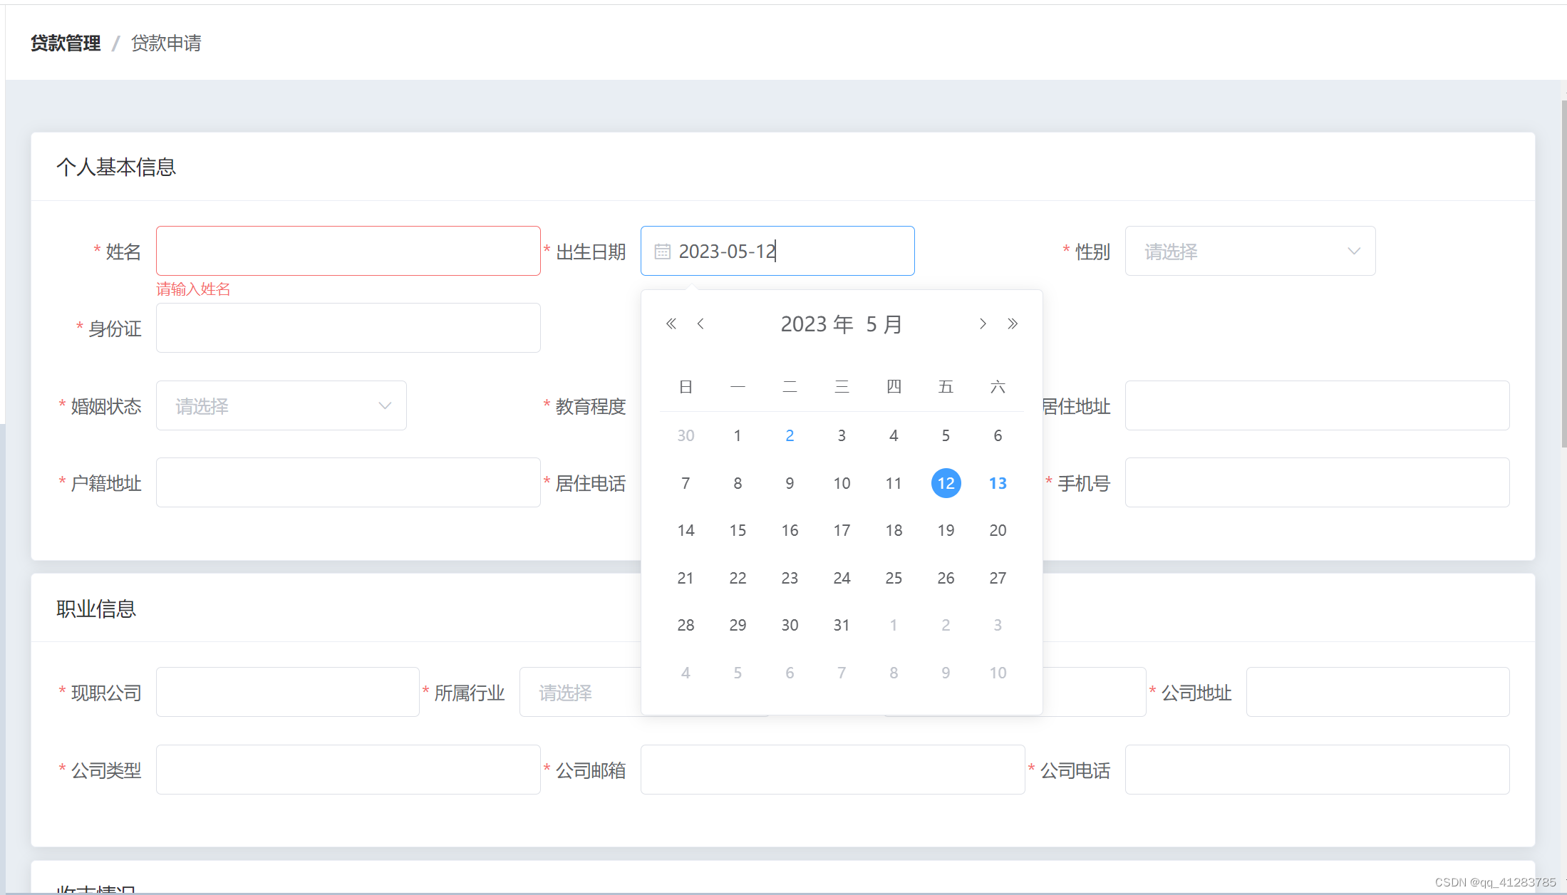Focus the 身份证 input field

click(x=348, y=328)
